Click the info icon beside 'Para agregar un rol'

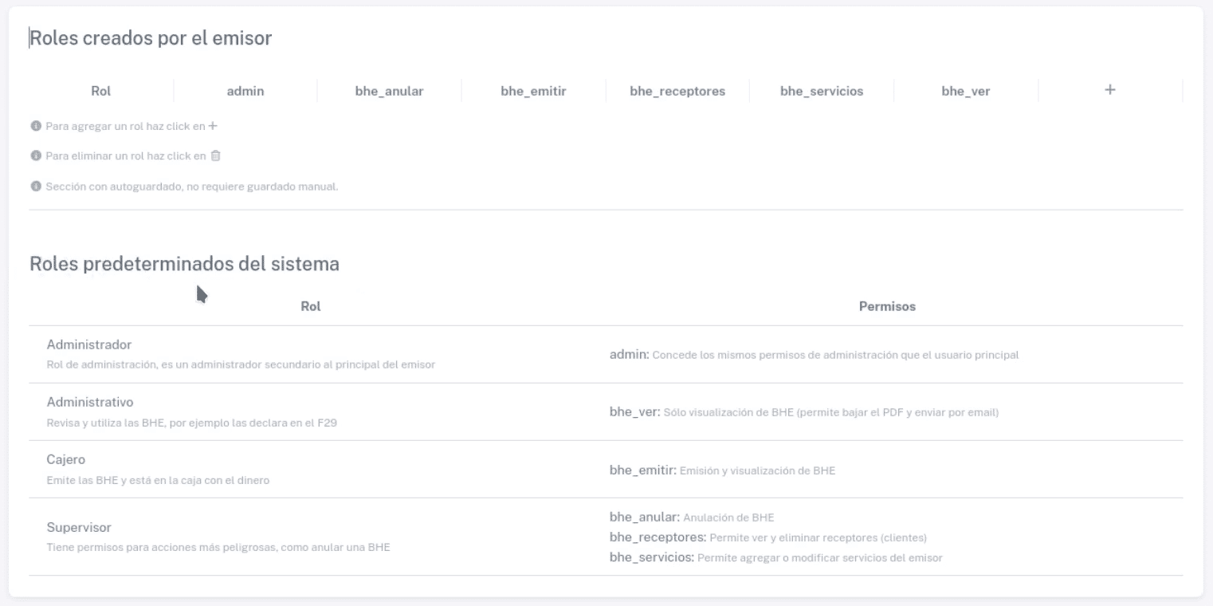click(35, 126)
